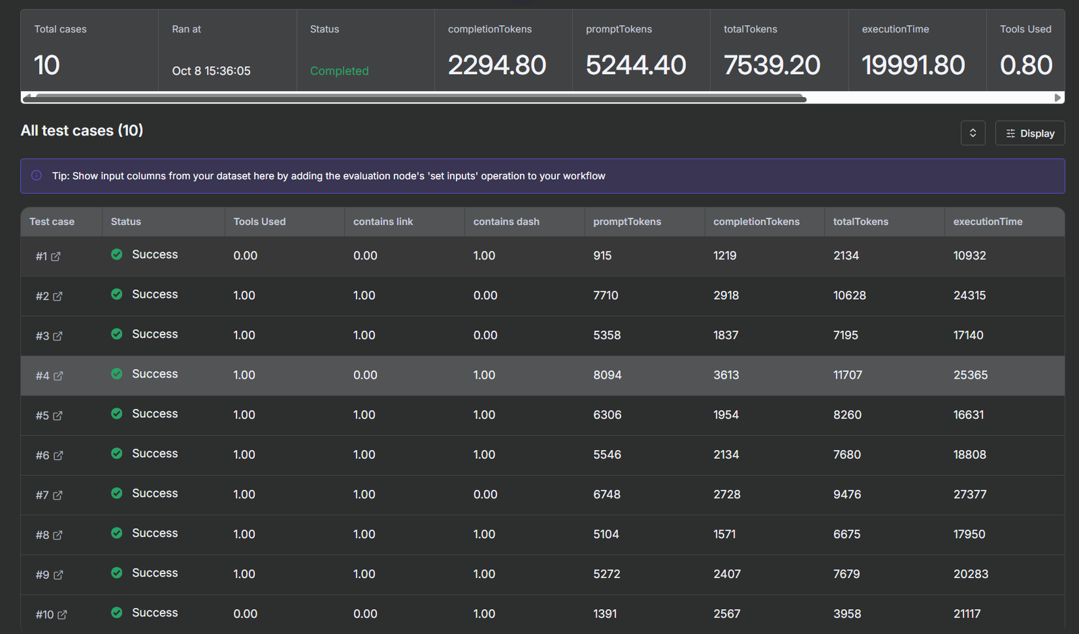
Task: Click the right scroll arrow on summary bar
Action: [1058, 98]
